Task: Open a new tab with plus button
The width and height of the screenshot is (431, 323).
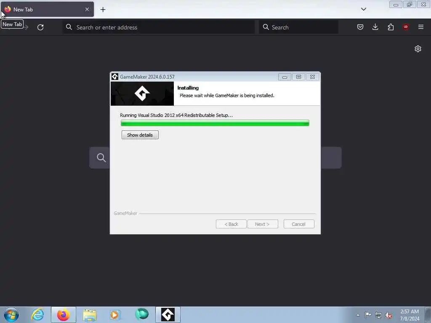Action: pyautogui.click(x=103, y=10)
